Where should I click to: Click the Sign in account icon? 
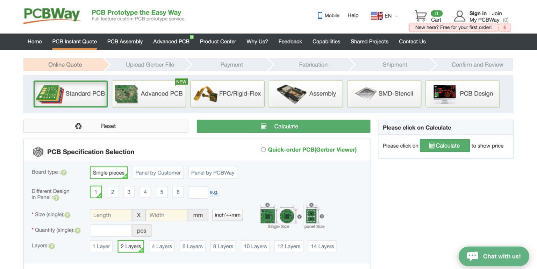pyautogui.click(x=460, y=15)
